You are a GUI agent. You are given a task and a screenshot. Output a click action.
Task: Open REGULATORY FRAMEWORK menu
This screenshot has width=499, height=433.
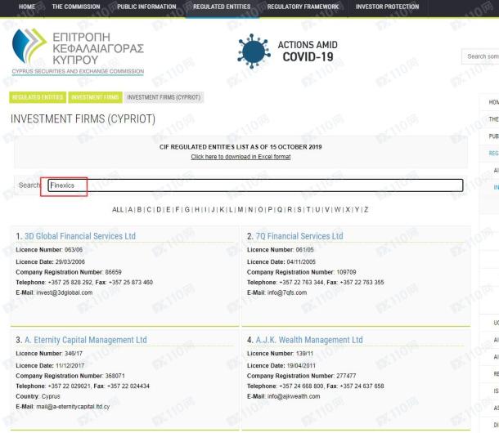(x=303, y=7)
